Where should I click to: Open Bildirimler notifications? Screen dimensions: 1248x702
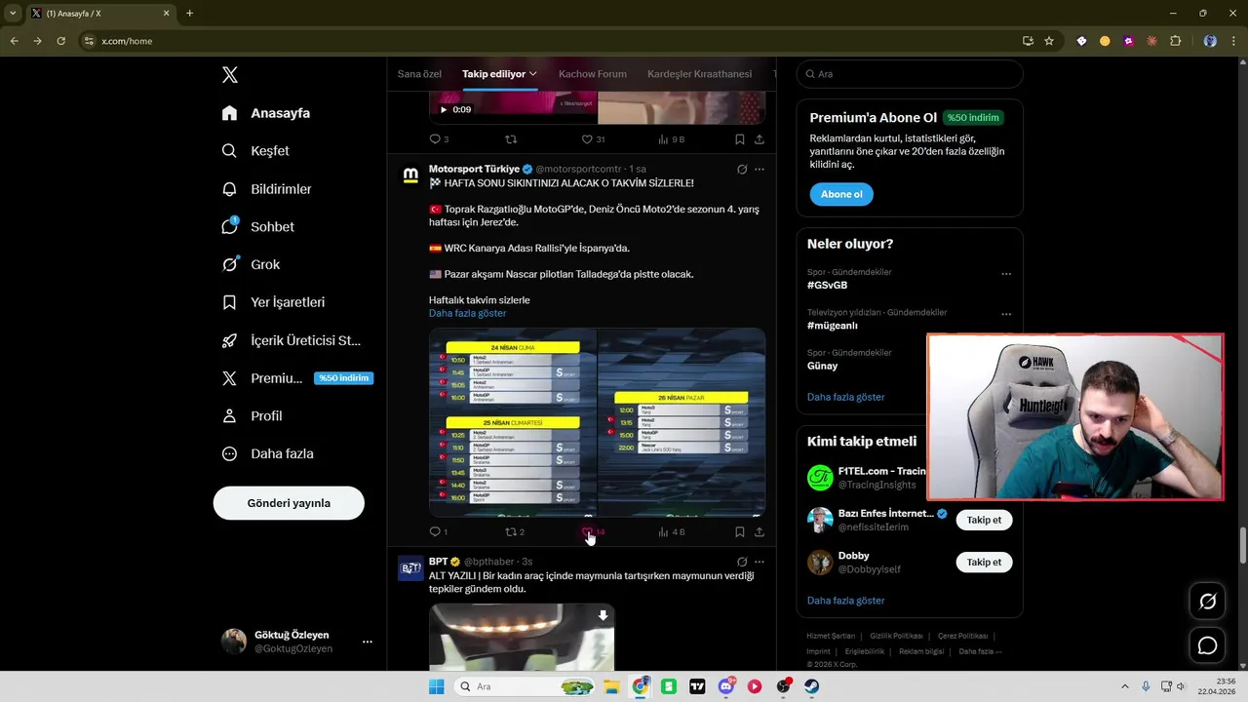[267, 189]
